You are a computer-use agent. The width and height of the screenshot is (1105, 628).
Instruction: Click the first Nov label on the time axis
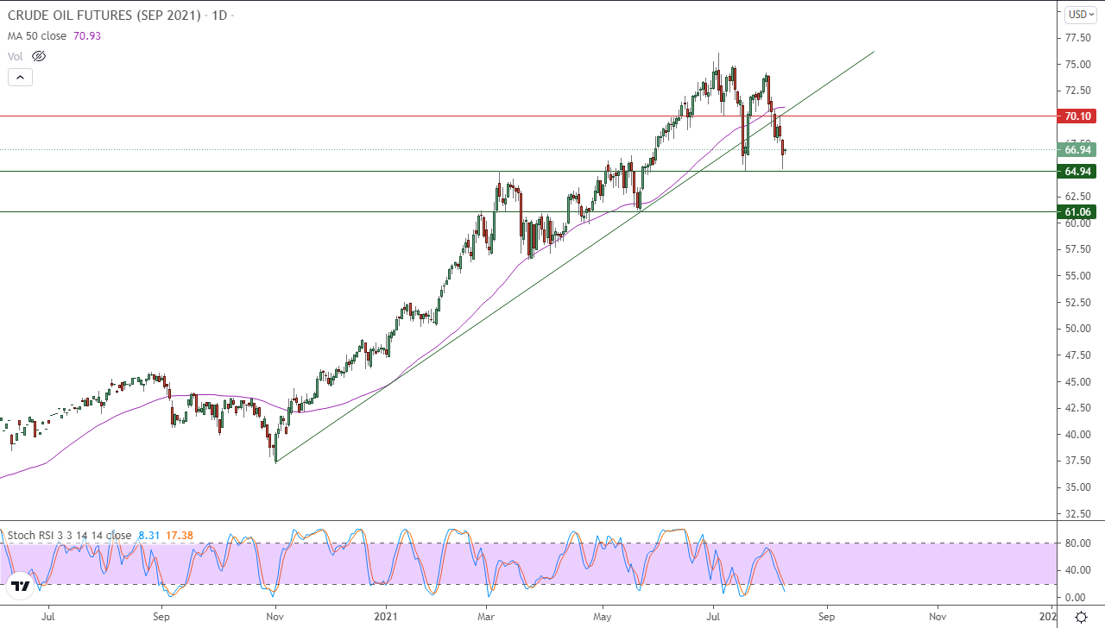point(275,618)
